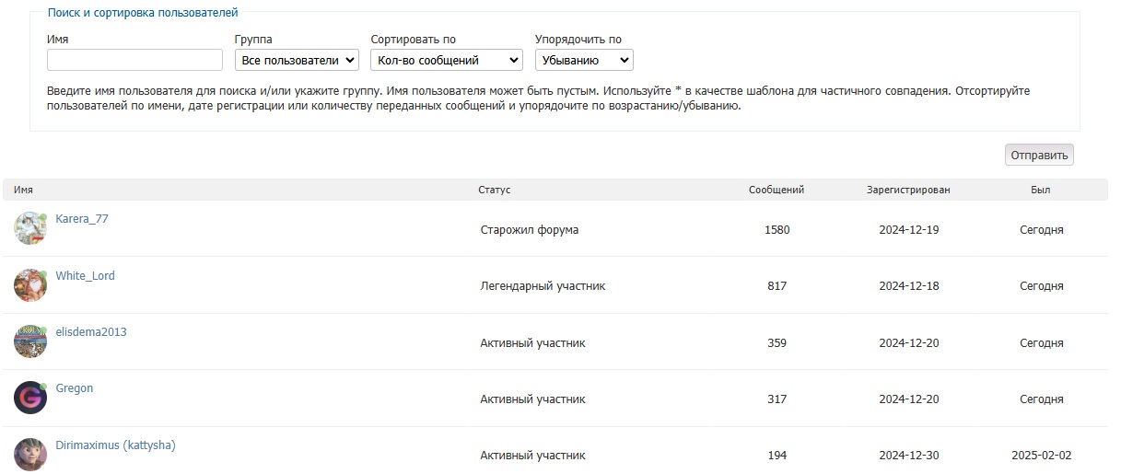
Task: Click the Был column header
Action: pos(1040,190)
